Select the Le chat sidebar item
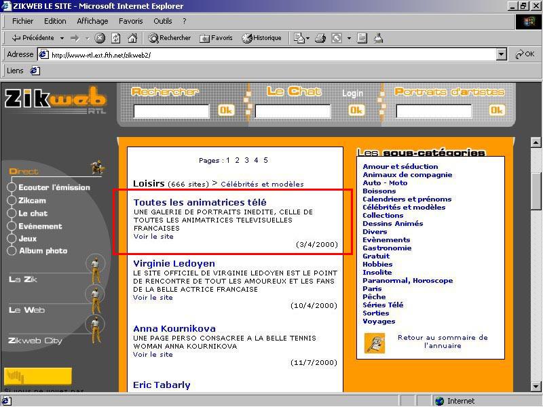The image size is (543, 407). coord(33,213)
